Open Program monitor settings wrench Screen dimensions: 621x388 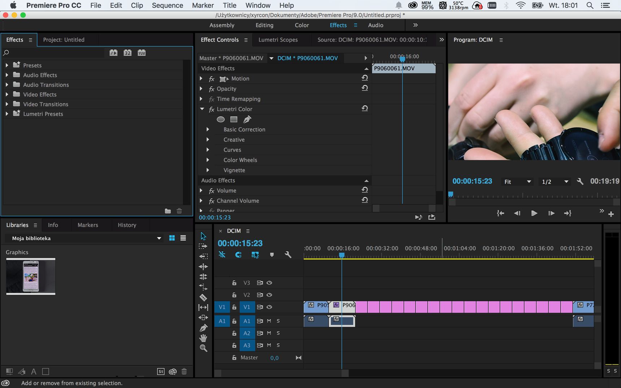[580, 182]
